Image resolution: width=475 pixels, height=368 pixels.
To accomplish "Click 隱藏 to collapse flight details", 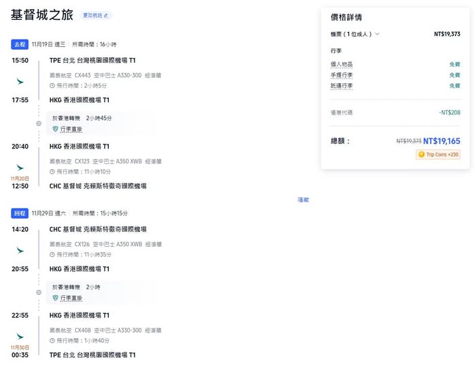I will click(303, 200).
